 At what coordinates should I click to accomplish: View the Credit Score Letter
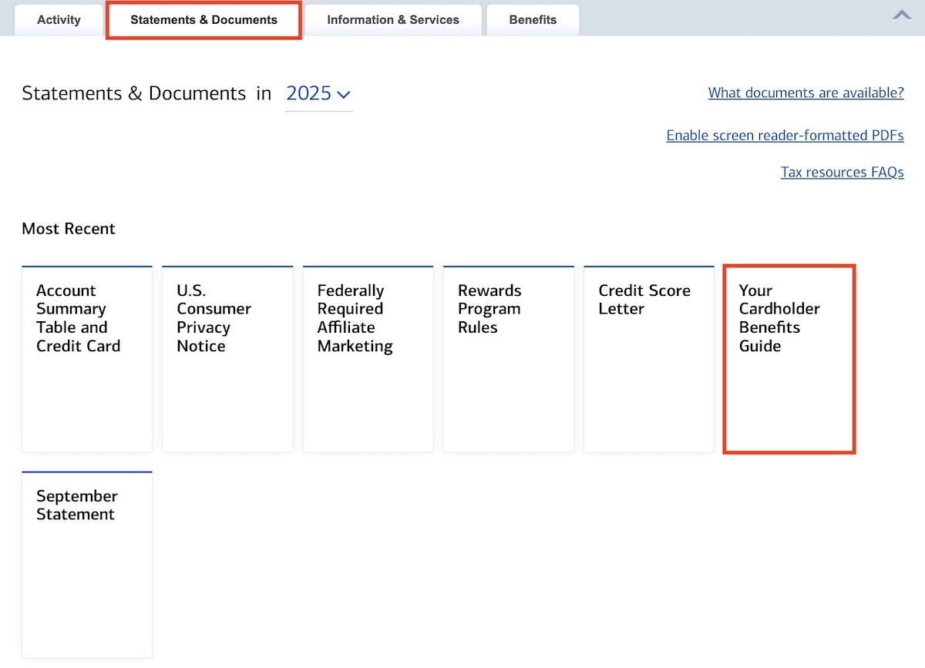coord(648,358)
